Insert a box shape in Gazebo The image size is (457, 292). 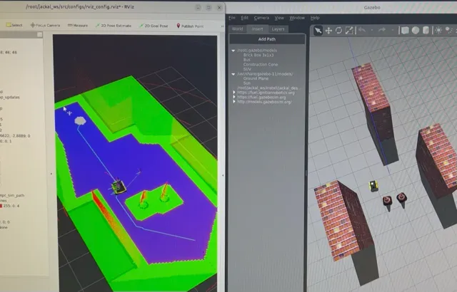point(405,30)
